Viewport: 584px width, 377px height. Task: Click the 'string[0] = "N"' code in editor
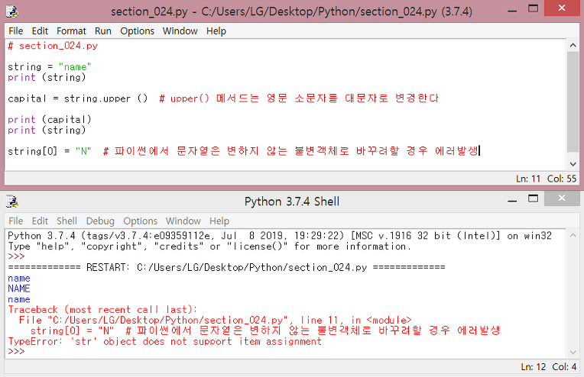[49, 151]
